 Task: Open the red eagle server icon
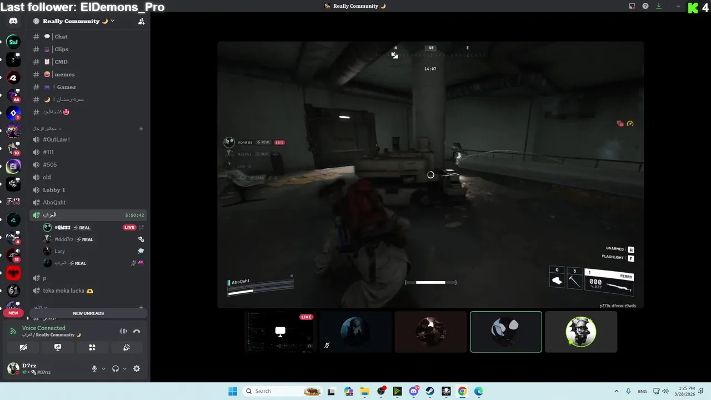pos(13,273)
